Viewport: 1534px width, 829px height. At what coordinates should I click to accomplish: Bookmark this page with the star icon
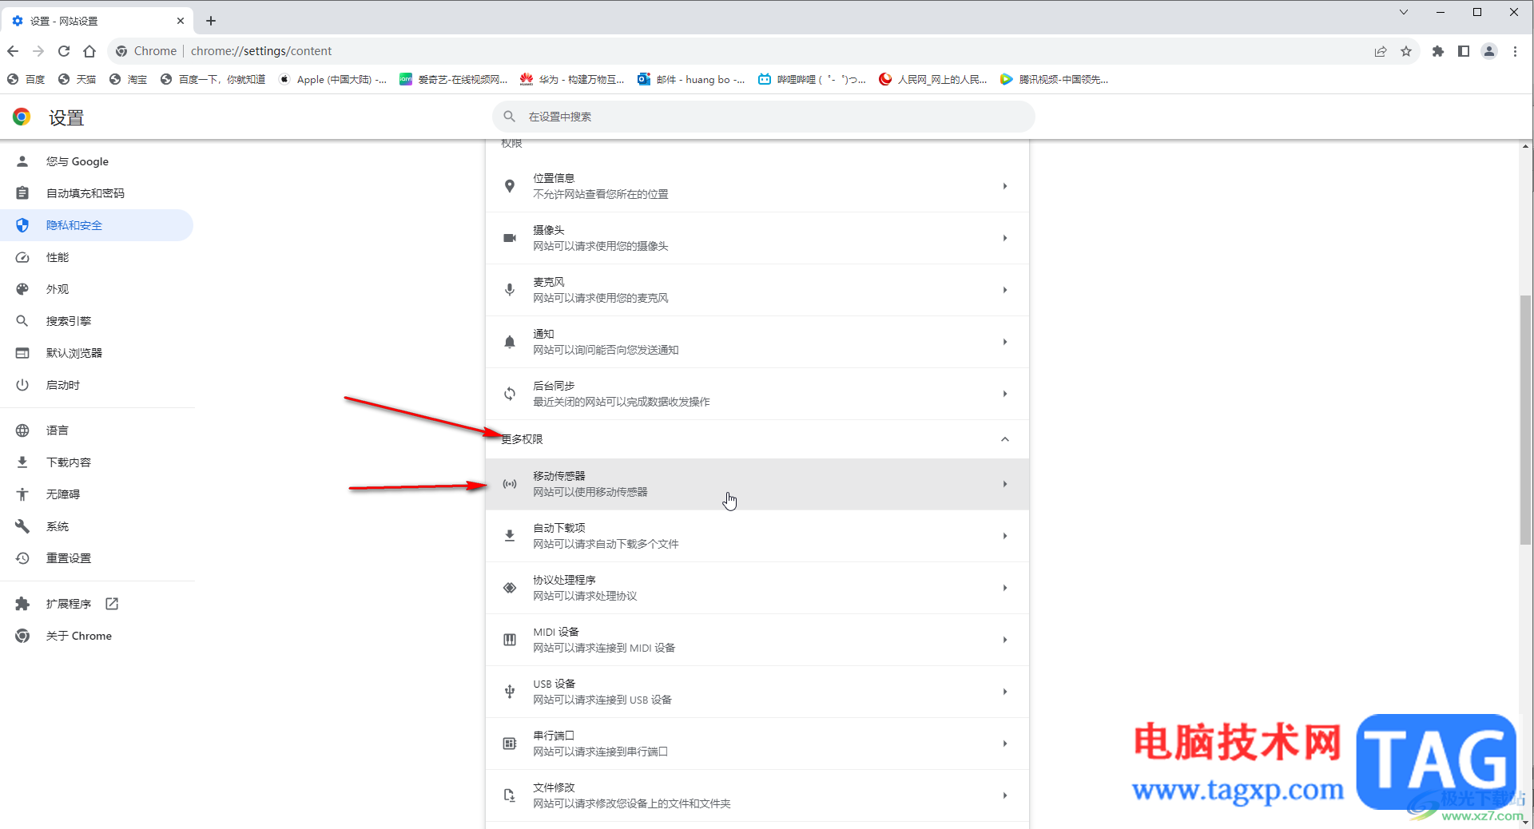[1406, 51]
